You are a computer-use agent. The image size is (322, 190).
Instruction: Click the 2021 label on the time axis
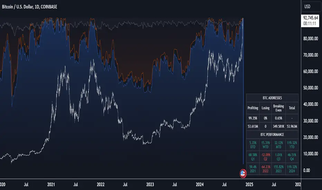[51, 184]
